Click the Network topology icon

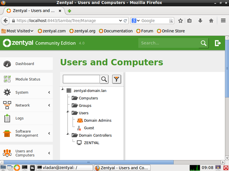7,105
